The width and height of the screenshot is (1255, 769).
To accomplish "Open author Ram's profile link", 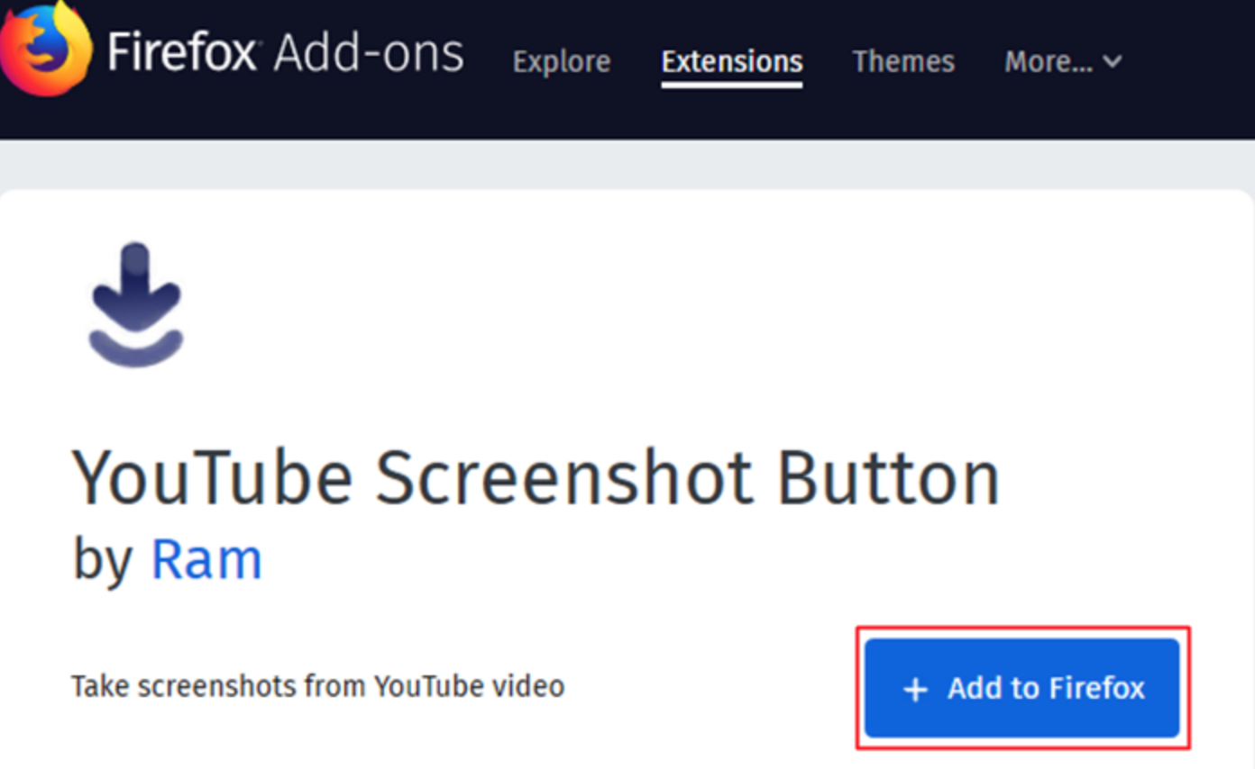I will (x=206, y=558).
